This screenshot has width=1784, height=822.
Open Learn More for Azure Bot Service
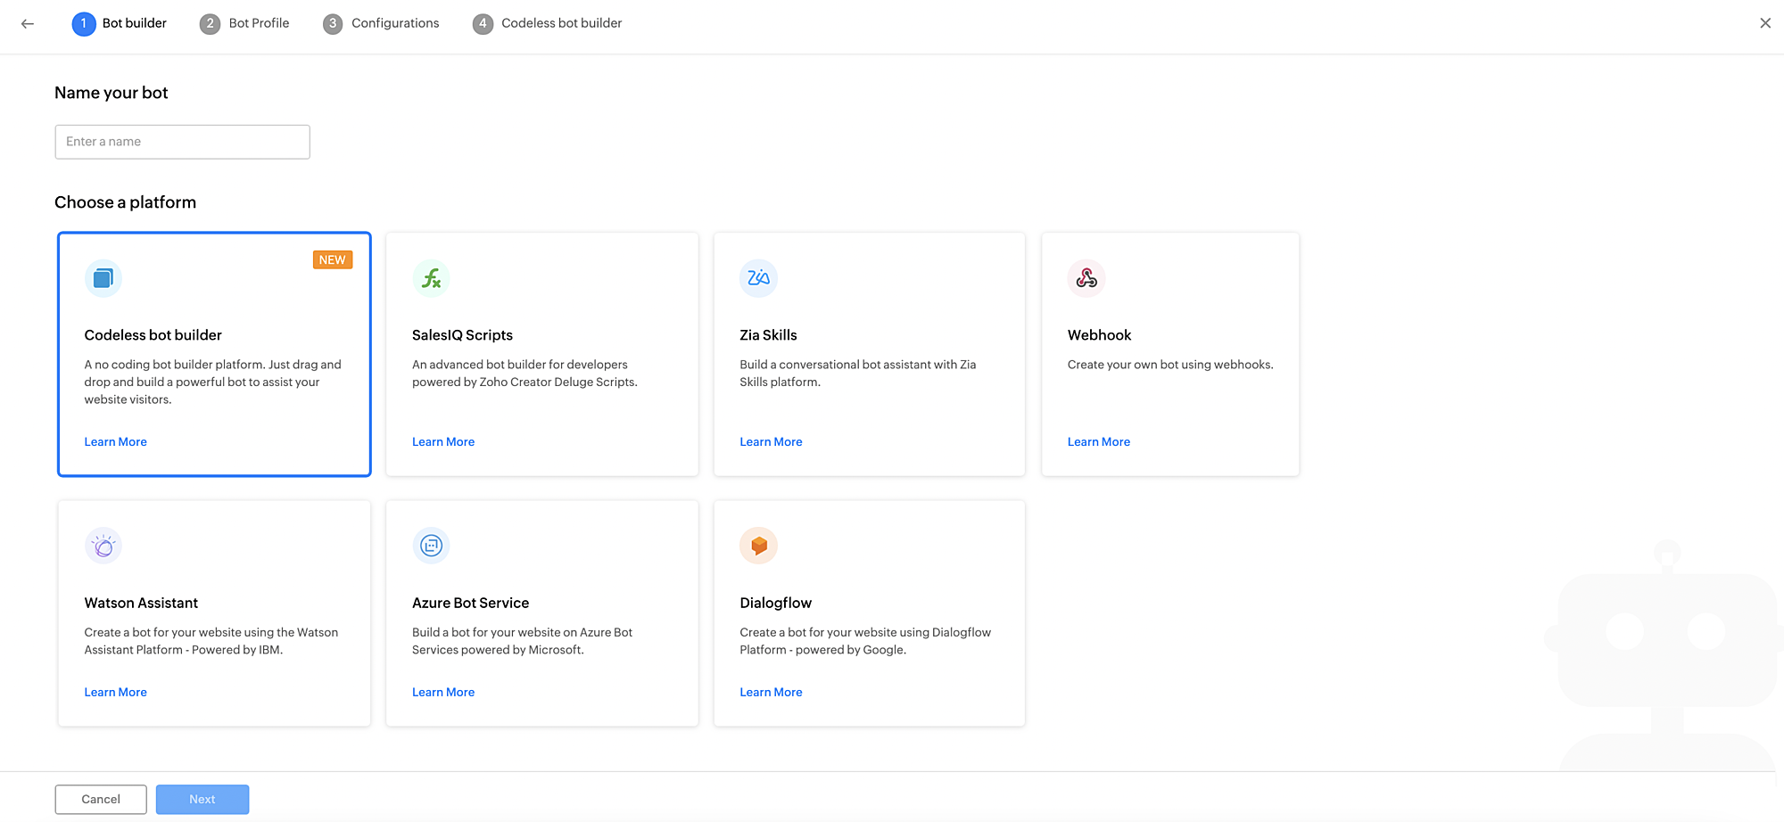(443, 693)
